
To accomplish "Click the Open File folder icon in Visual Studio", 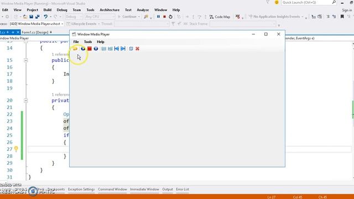I will coord(25,17).
